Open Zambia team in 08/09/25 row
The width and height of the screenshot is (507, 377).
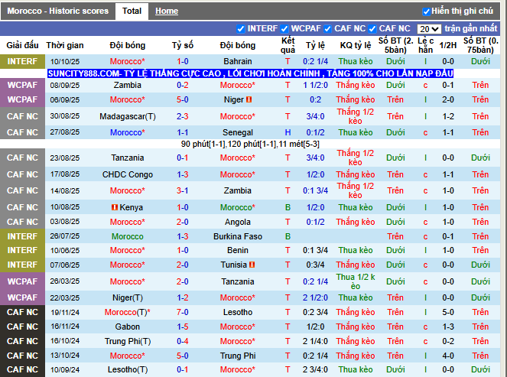[128, 86]
